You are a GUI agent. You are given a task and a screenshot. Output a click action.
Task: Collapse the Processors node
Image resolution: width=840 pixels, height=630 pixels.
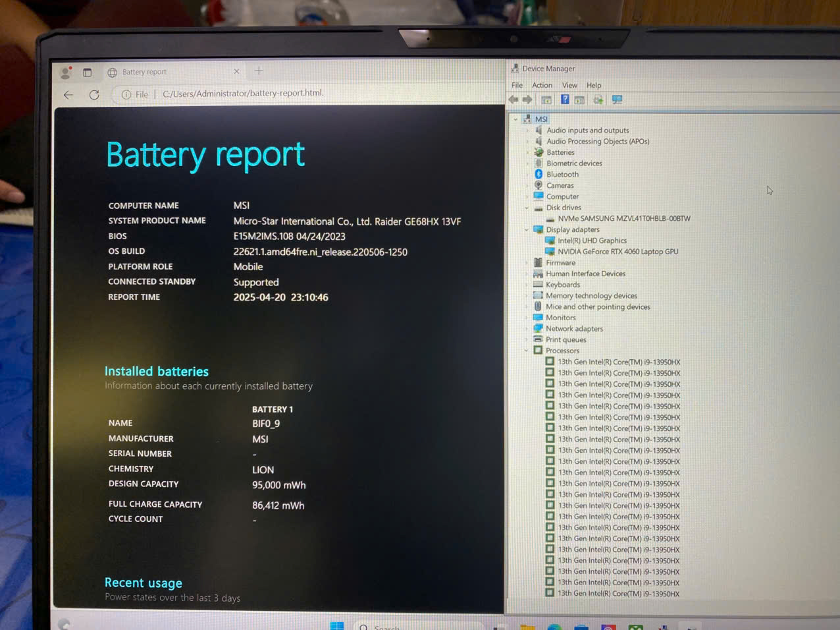[x=526, y=351]
